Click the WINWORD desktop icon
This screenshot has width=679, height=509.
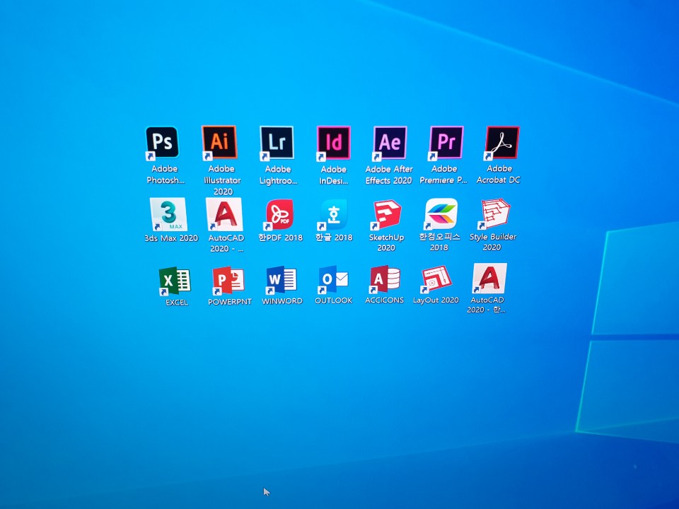coord(281,280)
